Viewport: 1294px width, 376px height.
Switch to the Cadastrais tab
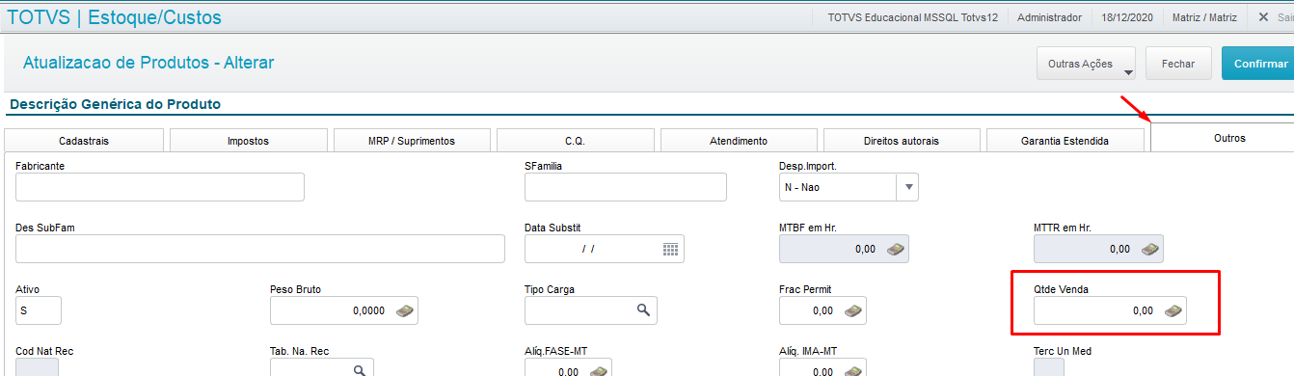click(84, 141)
